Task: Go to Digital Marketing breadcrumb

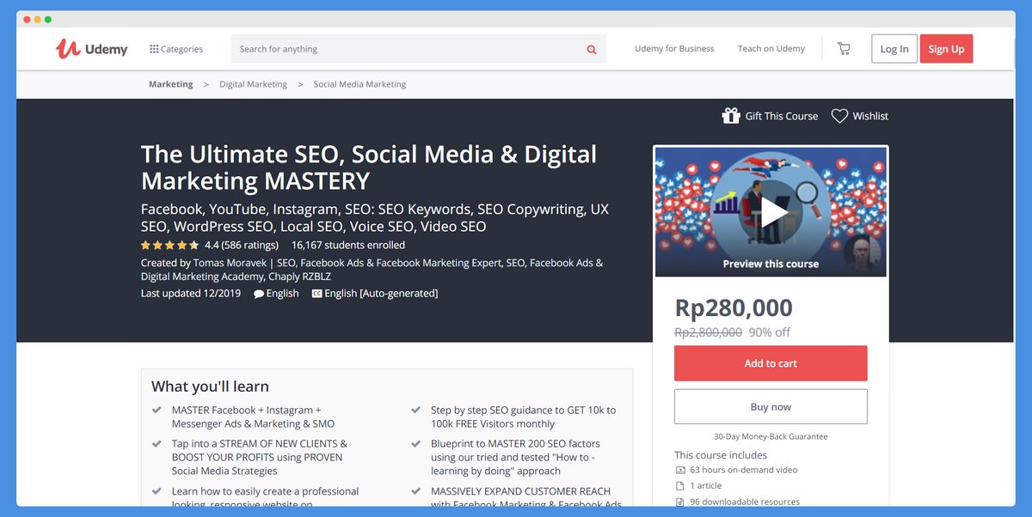Action: click(x=253, y=84)
